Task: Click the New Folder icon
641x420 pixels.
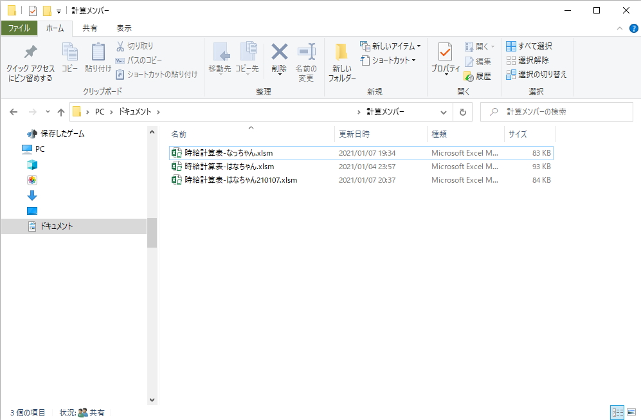Action: [x=341, y=63]
